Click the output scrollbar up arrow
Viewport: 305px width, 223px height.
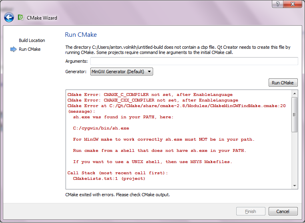point(295,94)
